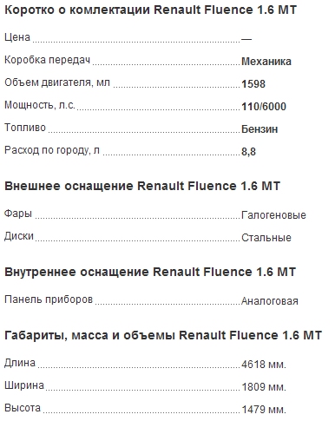Select the headlights value 'Галогеновые'
The image size is (335, 421).
tap(273, 215)
